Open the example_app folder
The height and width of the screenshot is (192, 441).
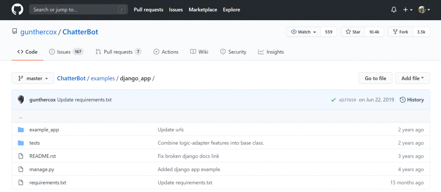coord(44,130)
